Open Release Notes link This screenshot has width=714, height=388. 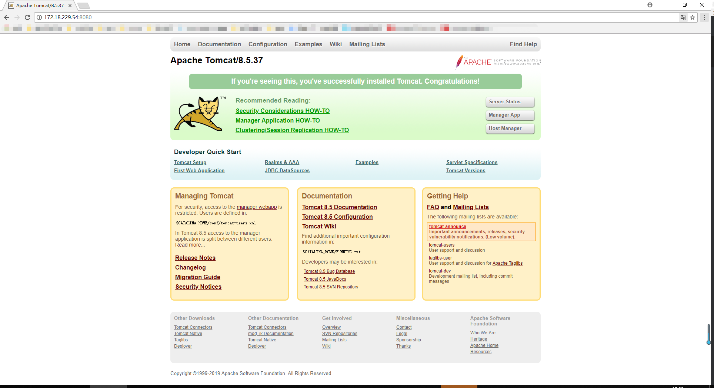pos(195,258)
